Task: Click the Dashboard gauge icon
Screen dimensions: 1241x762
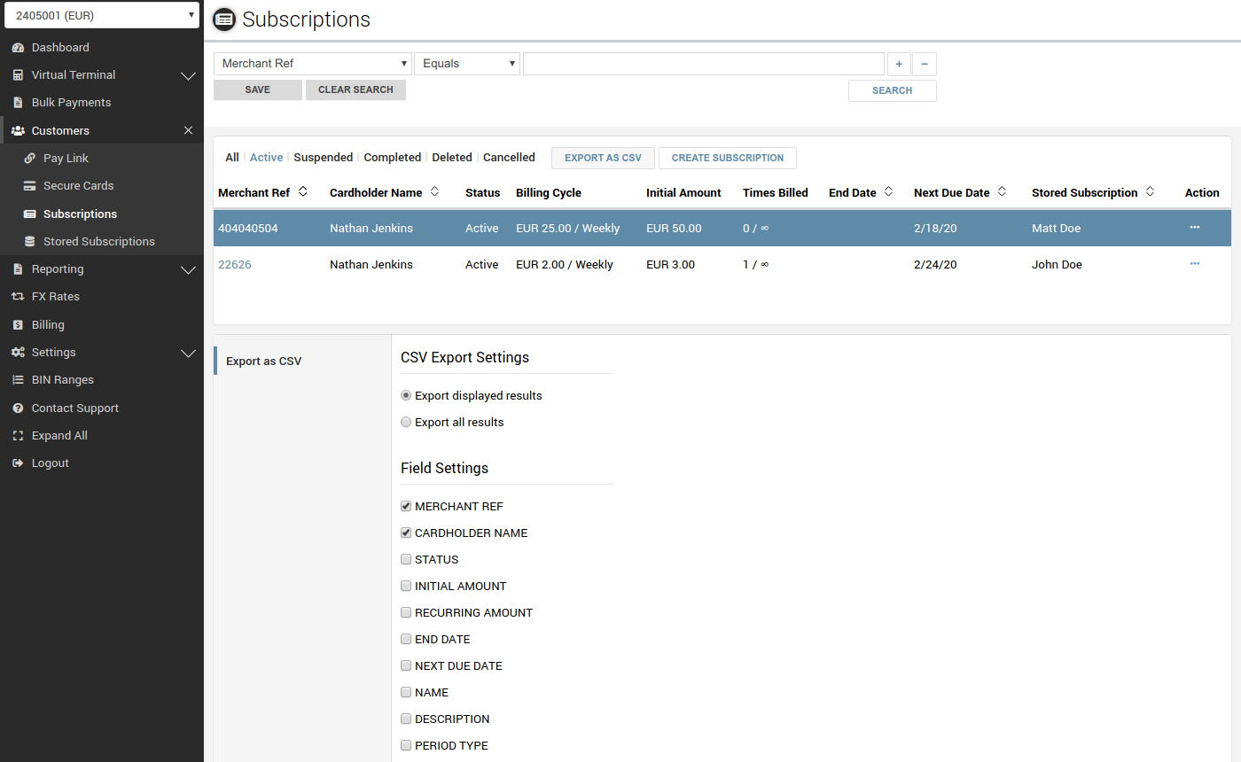Action: (18, 48)
